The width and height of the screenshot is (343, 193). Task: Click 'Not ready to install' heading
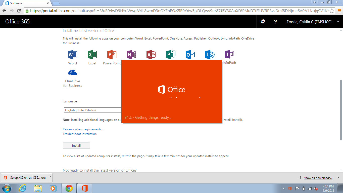pos(100,170)
